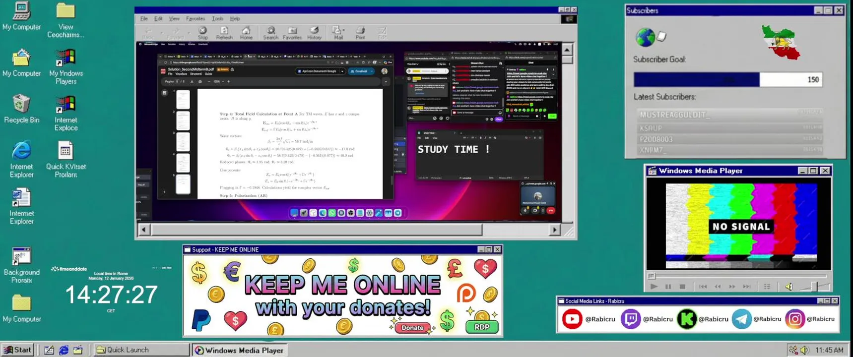853x357 pixels.
Task: Click the Quick Launch taskbar button
Action: click(x=141, y=350)
